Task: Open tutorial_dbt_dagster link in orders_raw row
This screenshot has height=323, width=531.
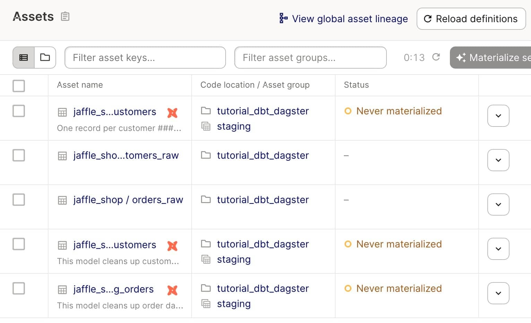Action: coord(262,200)
